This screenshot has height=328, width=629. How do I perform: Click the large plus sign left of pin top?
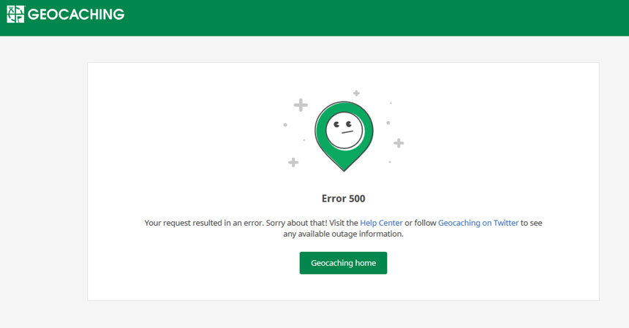[301, 105]
